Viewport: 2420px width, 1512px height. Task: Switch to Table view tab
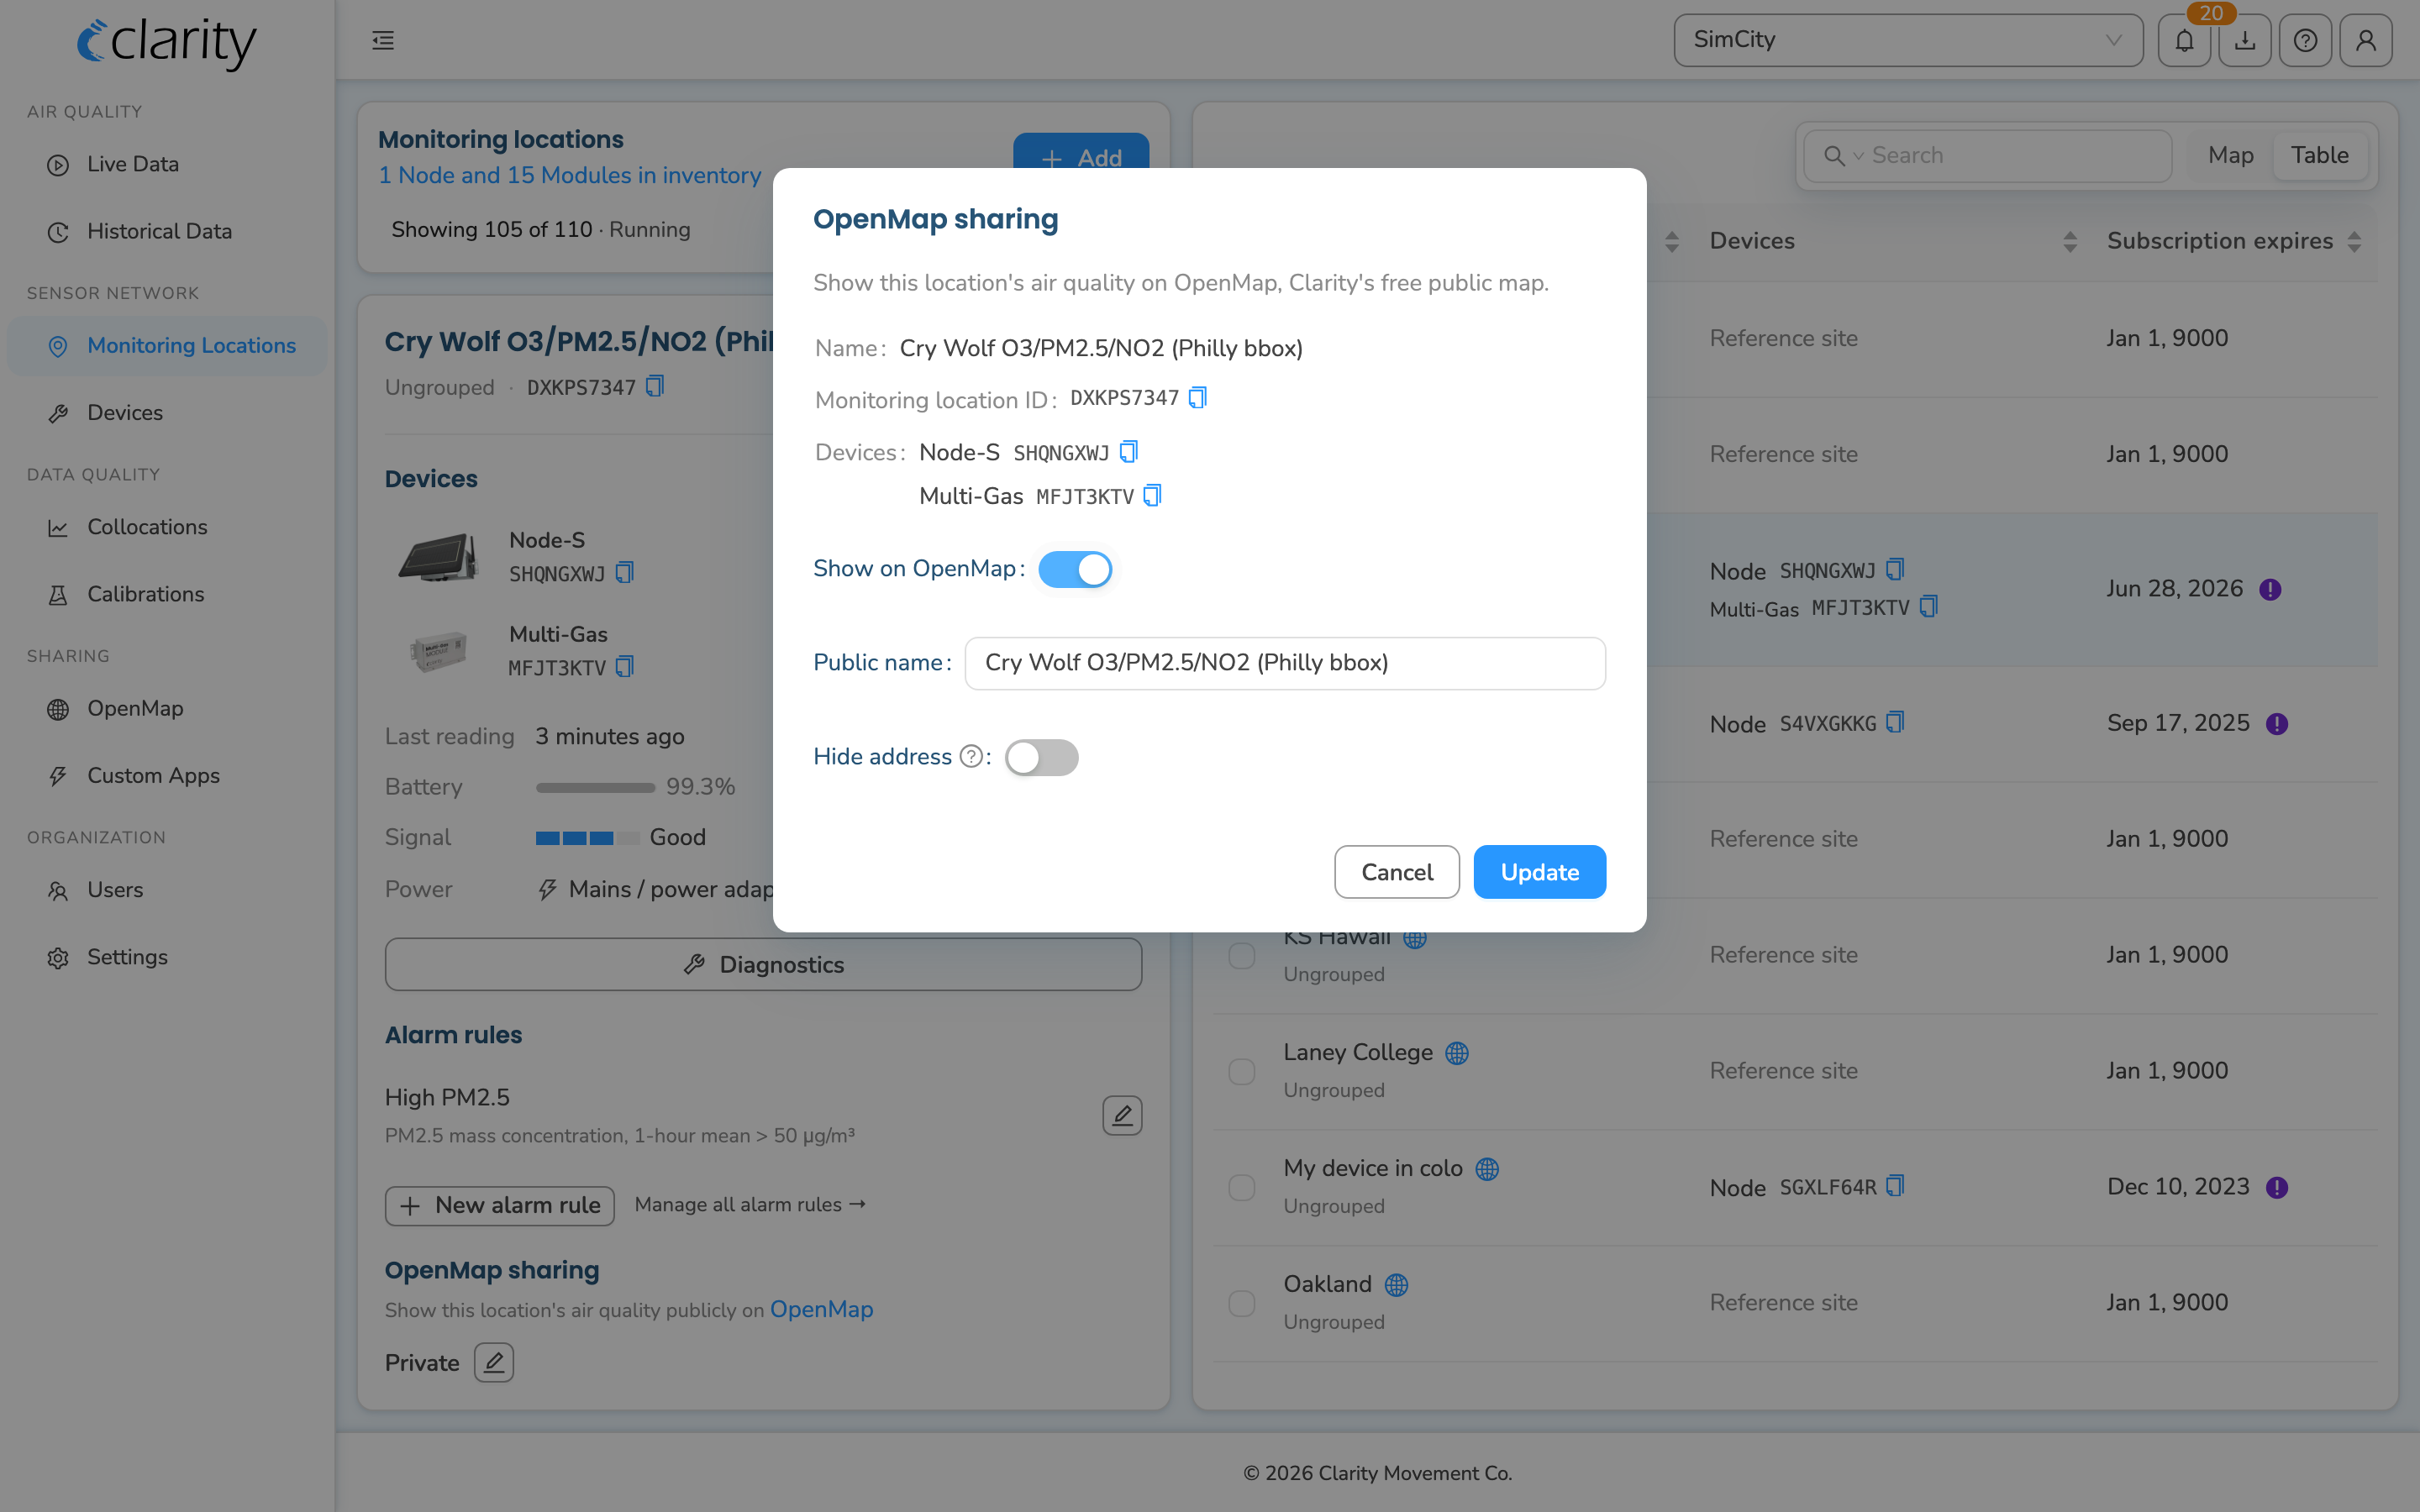(x=2319, y=155)
